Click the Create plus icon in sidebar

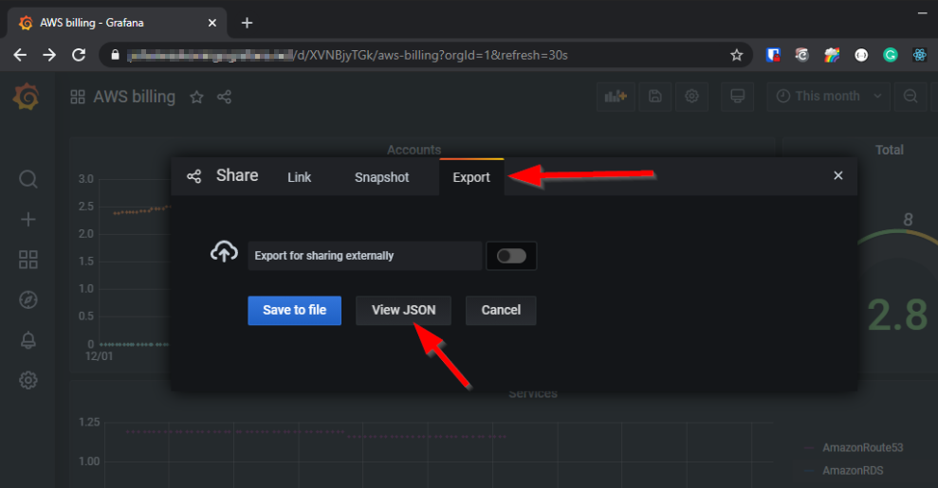tap(28, 219)
